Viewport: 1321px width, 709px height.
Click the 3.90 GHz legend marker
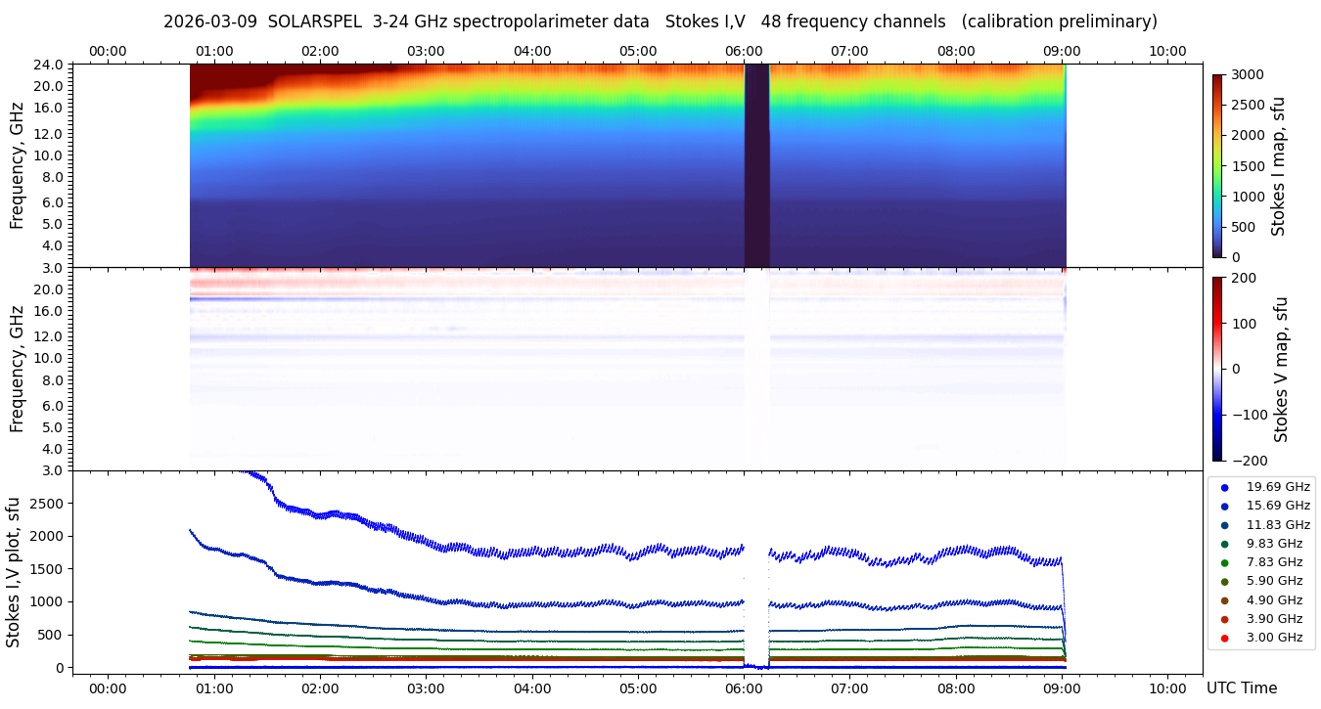(x=1224, y=619)
